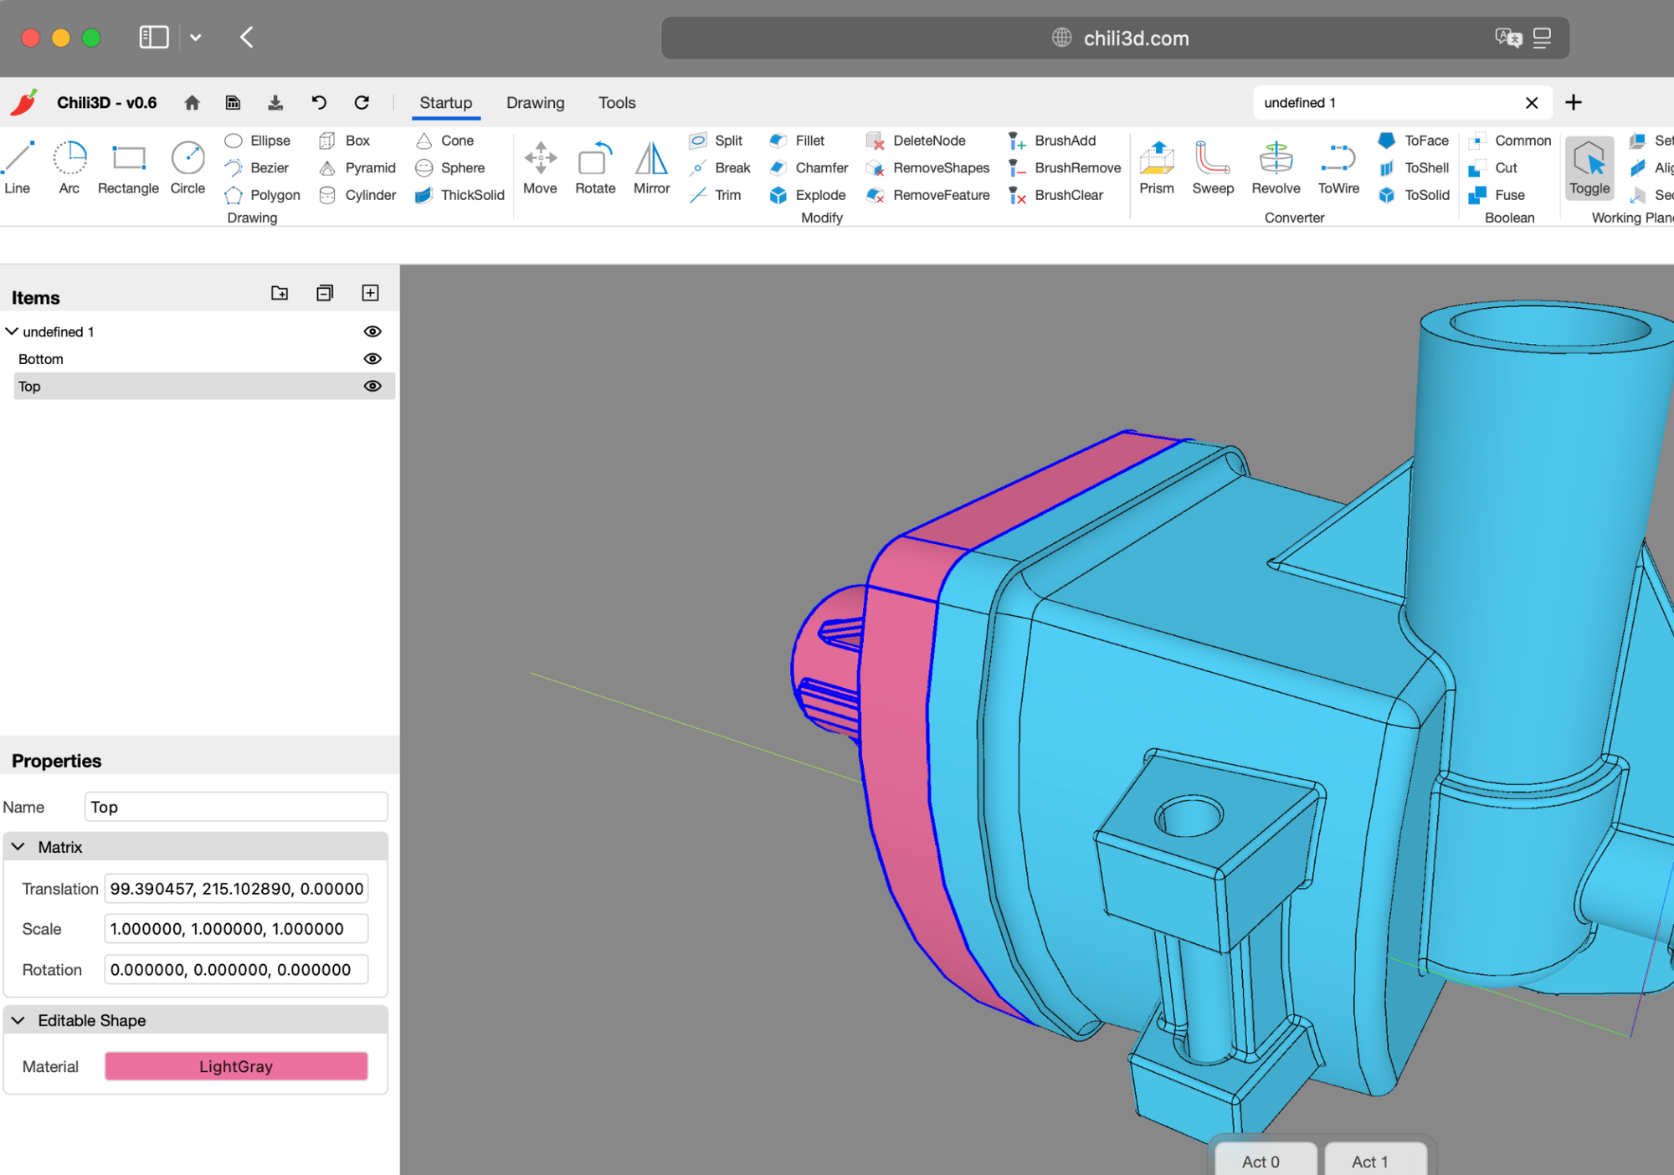Open the Tools ribbon tab
Image resolution: width=1674 pixels, height=1175 pixels.
(x=617, y=103)
